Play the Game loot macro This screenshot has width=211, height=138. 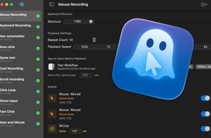tap(38, 59)
